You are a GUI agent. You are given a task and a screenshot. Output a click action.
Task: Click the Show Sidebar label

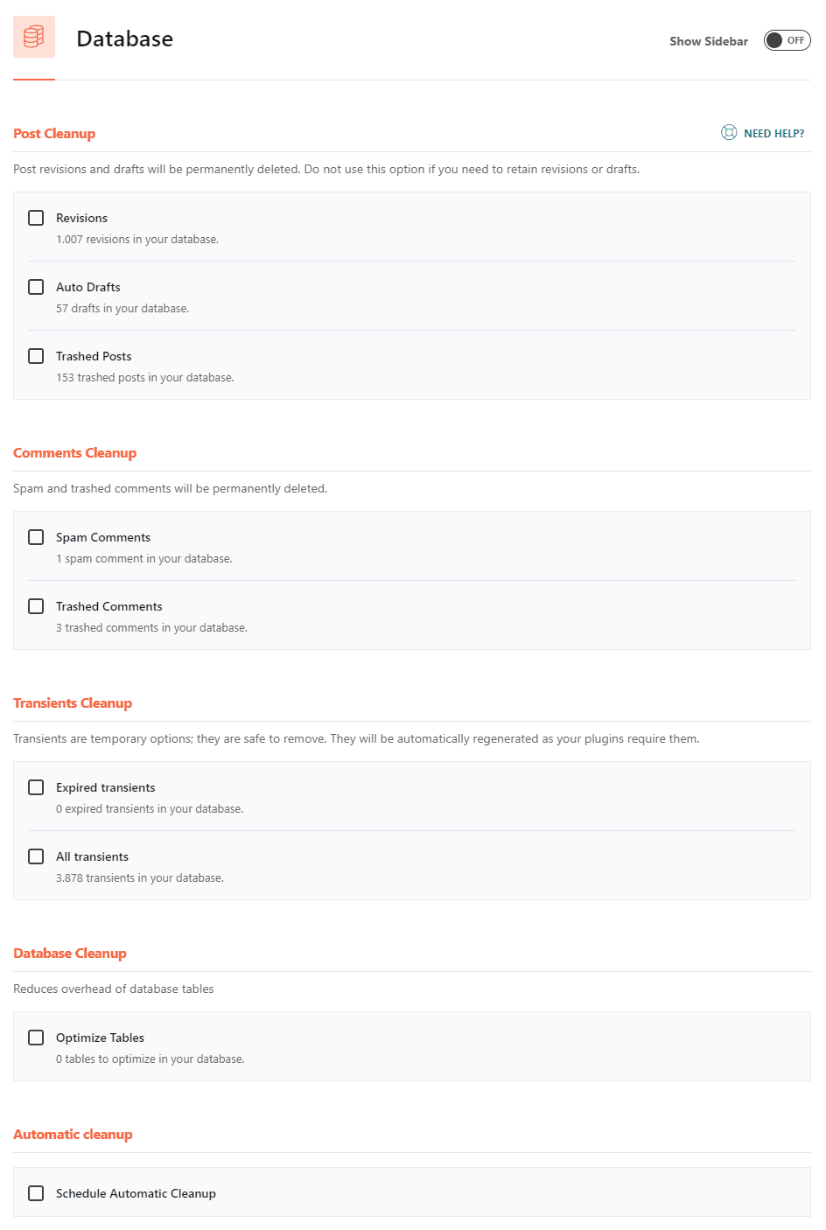[709, 41]
